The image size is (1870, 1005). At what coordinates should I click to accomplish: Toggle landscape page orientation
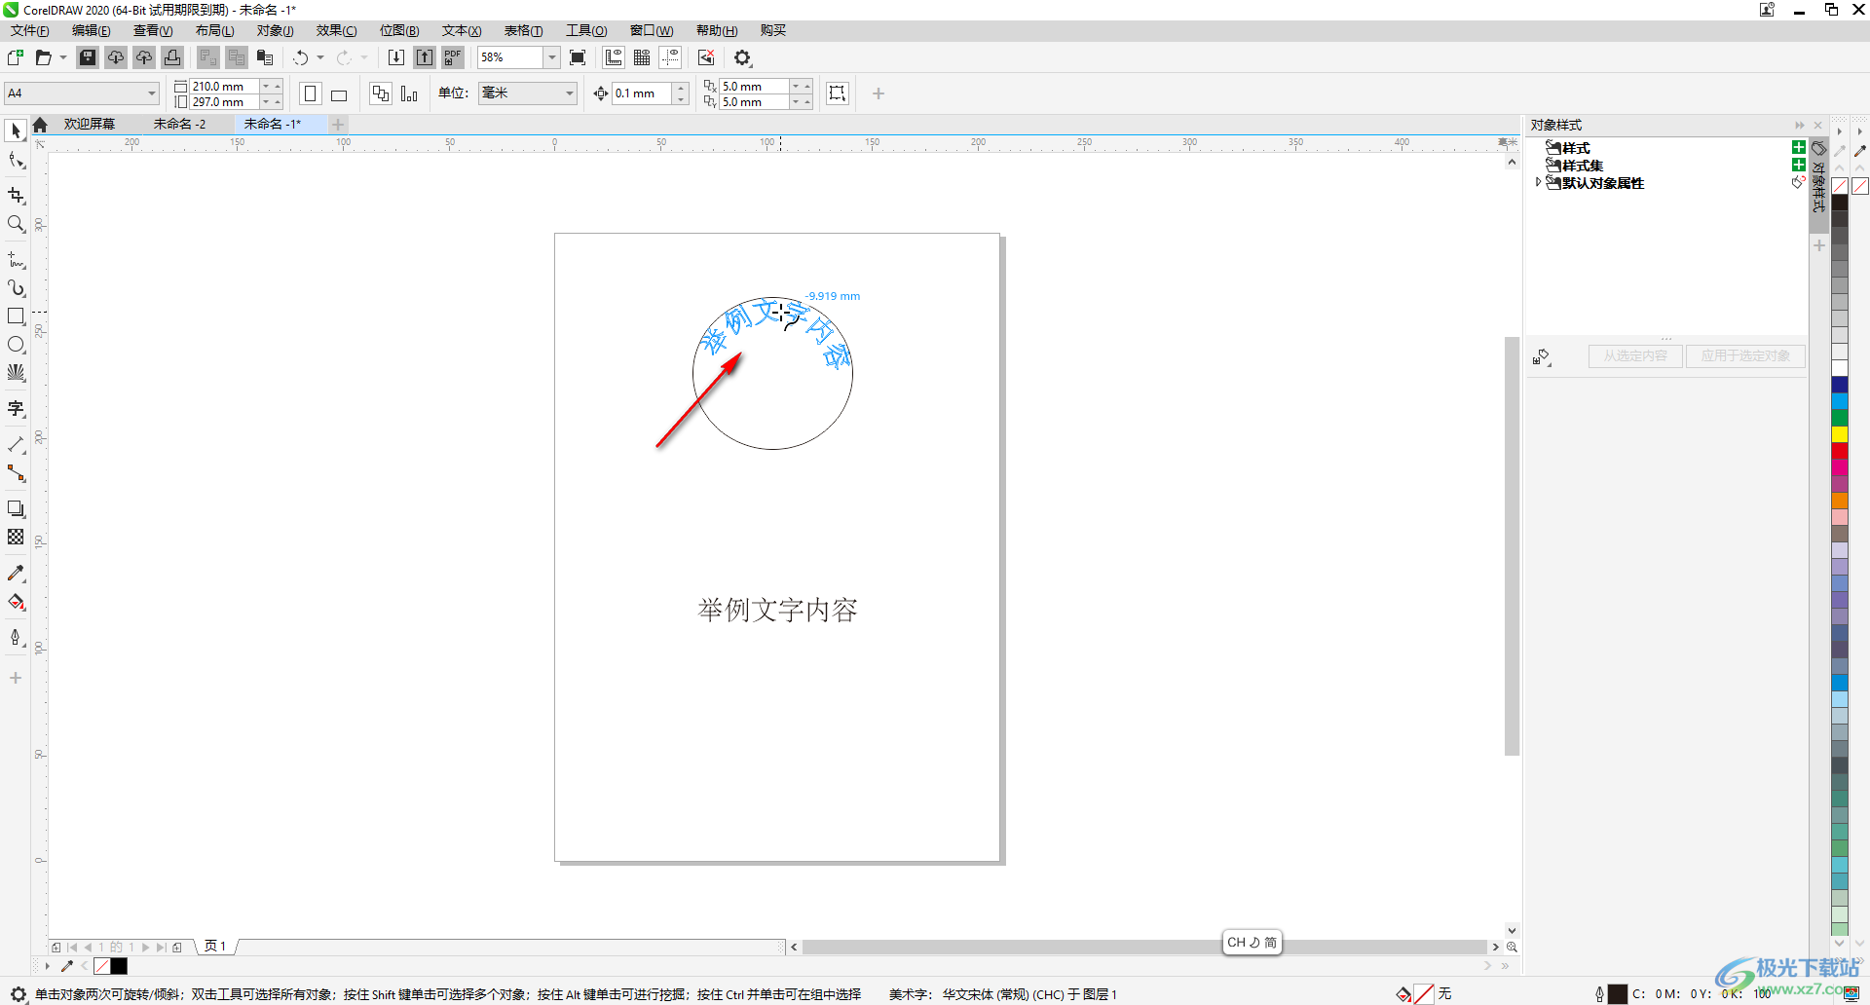[x=338, y=93]
